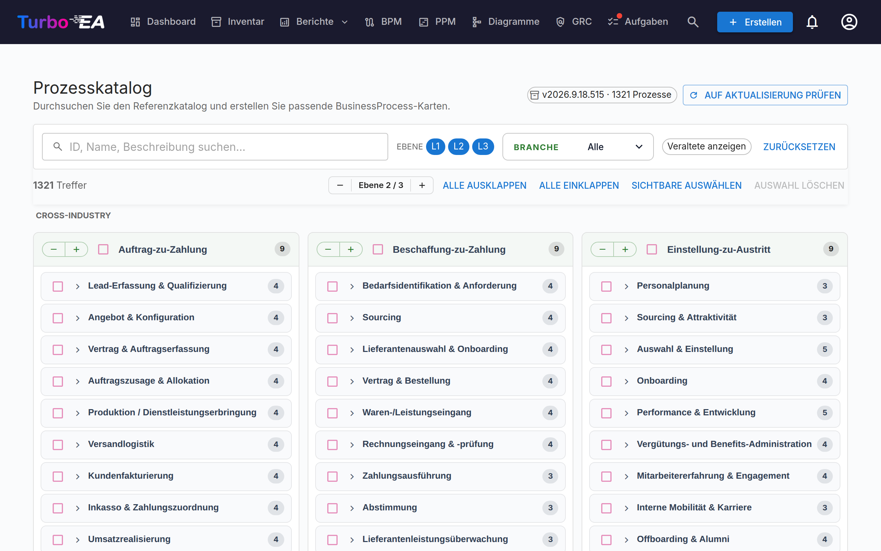Open the Inventar section

coord(238,22)
